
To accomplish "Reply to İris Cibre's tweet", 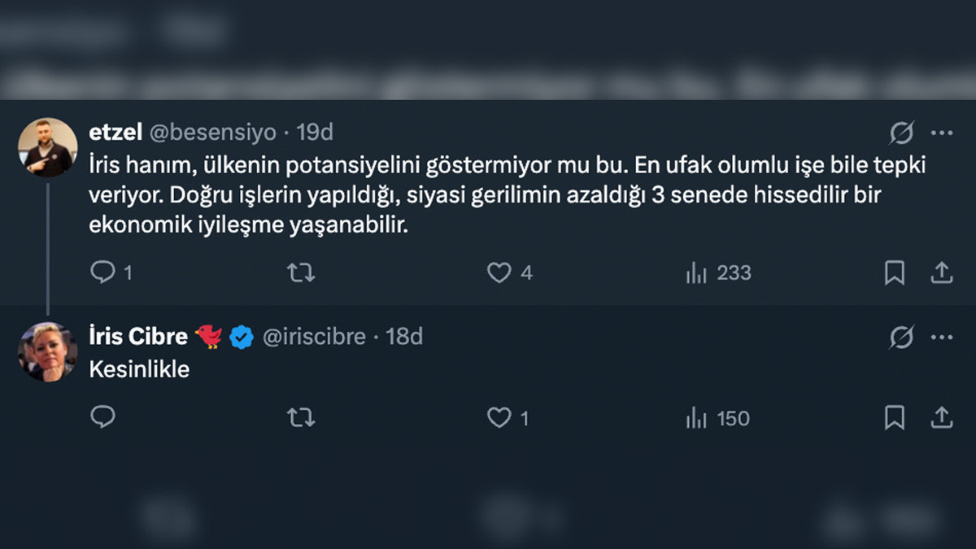I will tap(103, 418).
